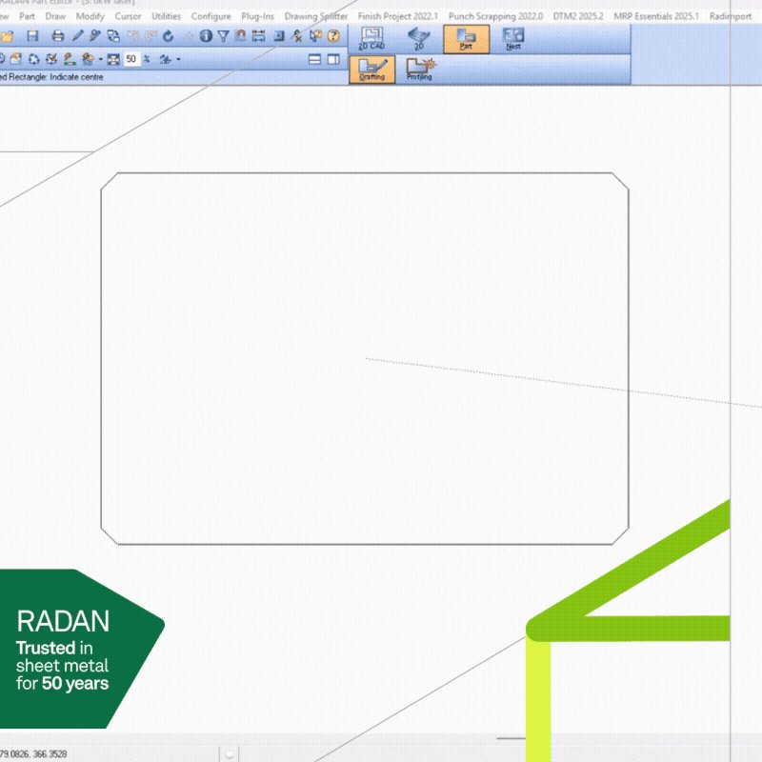This screenshot has height=762, width=762.
Task: Click the folder with sheet icon on second row
Action: 15,59
